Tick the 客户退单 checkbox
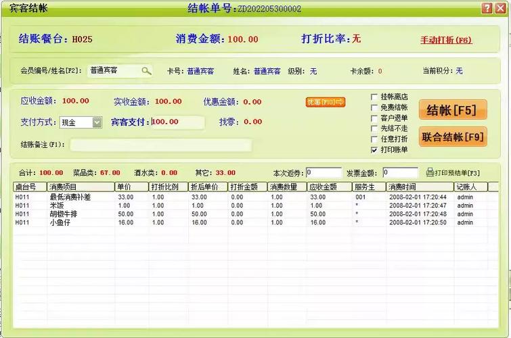 pyautogui.click(x=374, y=118)
